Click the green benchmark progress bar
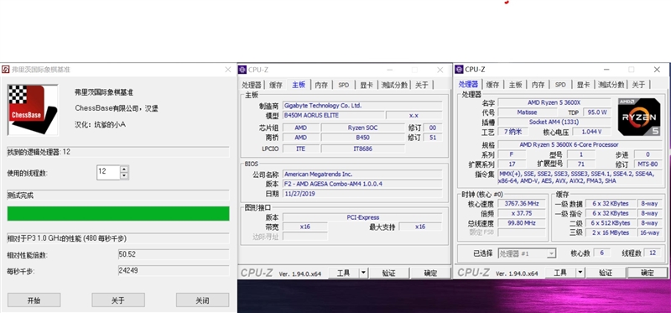This screenshot has width=671, height=313. (118, 213)
